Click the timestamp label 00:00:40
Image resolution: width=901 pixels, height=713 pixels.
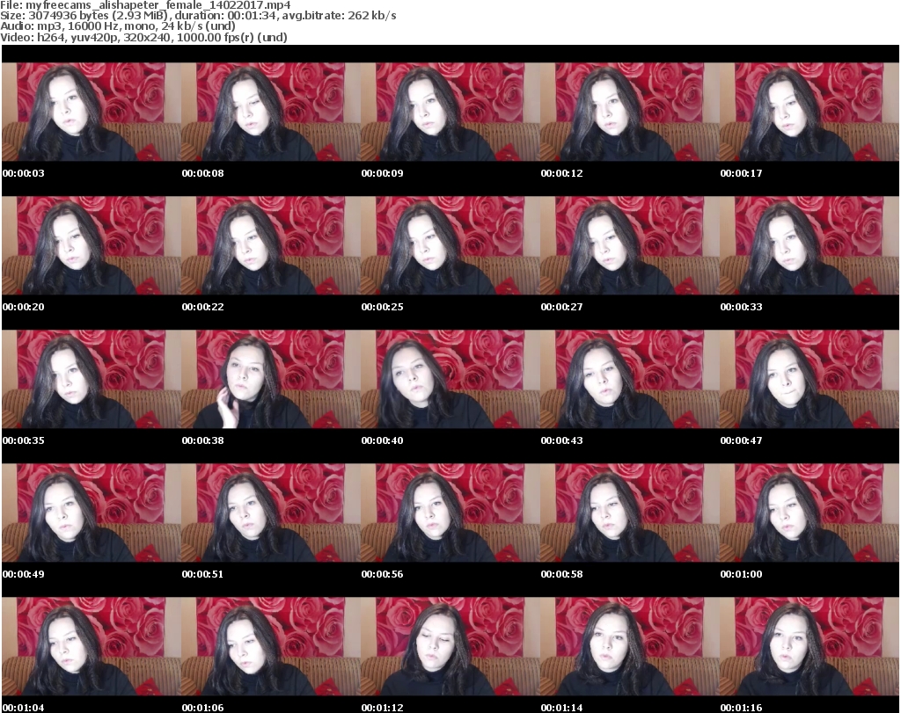coord(382,440)
